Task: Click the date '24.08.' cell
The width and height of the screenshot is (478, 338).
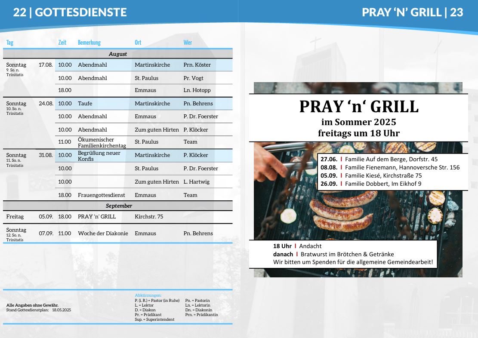Action: click(46, 103)
